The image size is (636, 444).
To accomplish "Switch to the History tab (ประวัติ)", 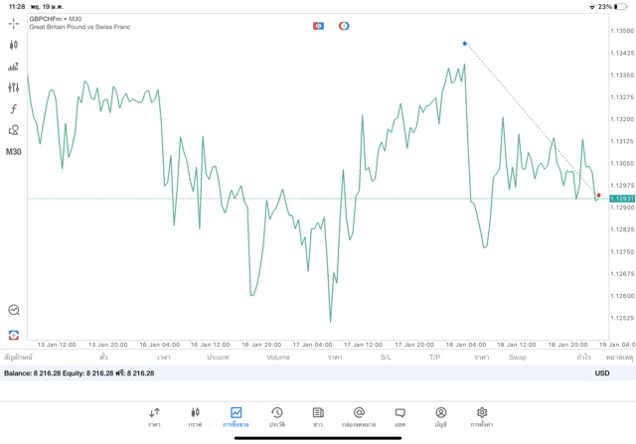I will [x=277, y=416].
